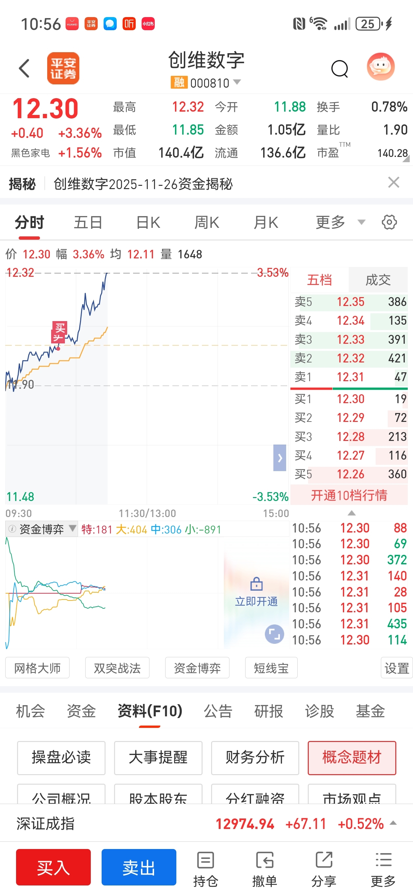Click 开通10档行情 link
This screenshot has width=413, height=893.
tap(349, 495)
